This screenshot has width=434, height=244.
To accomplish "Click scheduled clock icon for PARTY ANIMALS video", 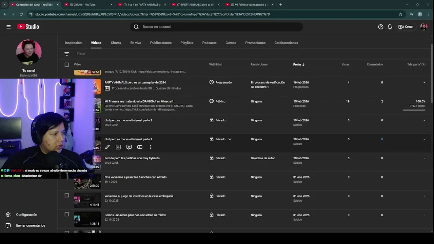I will pyautogui.click(x=212, y=82).
